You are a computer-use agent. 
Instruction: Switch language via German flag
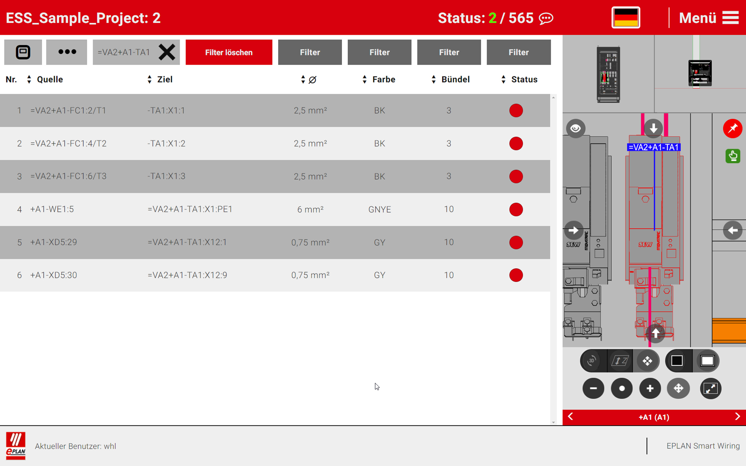click(625, 17)
